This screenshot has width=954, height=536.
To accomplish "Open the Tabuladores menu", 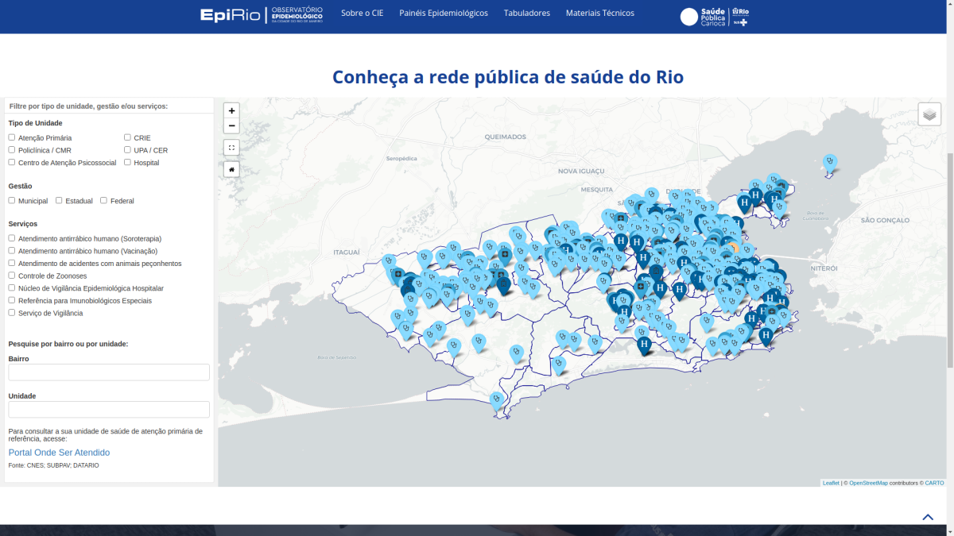I will click(526, 13).
